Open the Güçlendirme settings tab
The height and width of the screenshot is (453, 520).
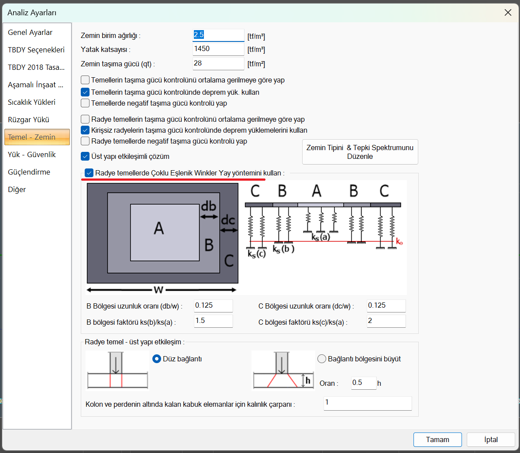[29, 172]
